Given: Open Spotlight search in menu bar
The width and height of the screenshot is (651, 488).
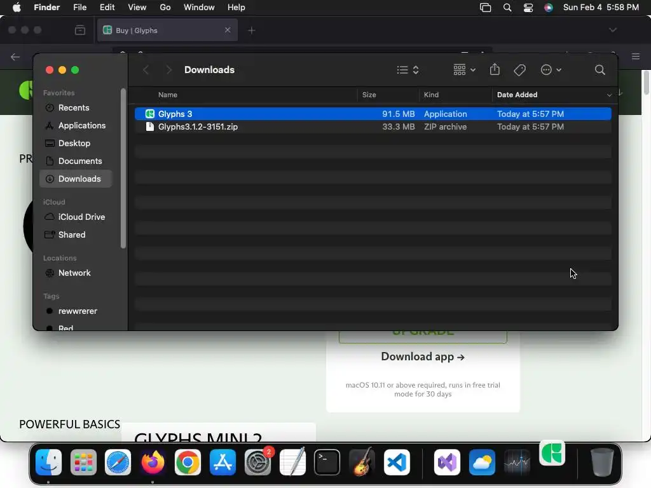Looking at the screenshot, I should point(507,8).
